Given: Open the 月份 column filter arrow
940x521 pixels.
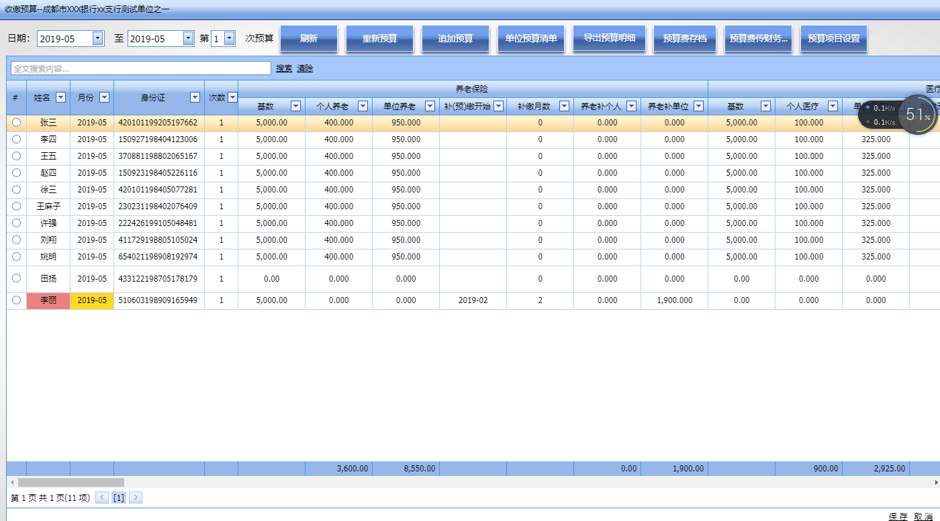Looking at the screenshot, I should [x=104, y=98].
